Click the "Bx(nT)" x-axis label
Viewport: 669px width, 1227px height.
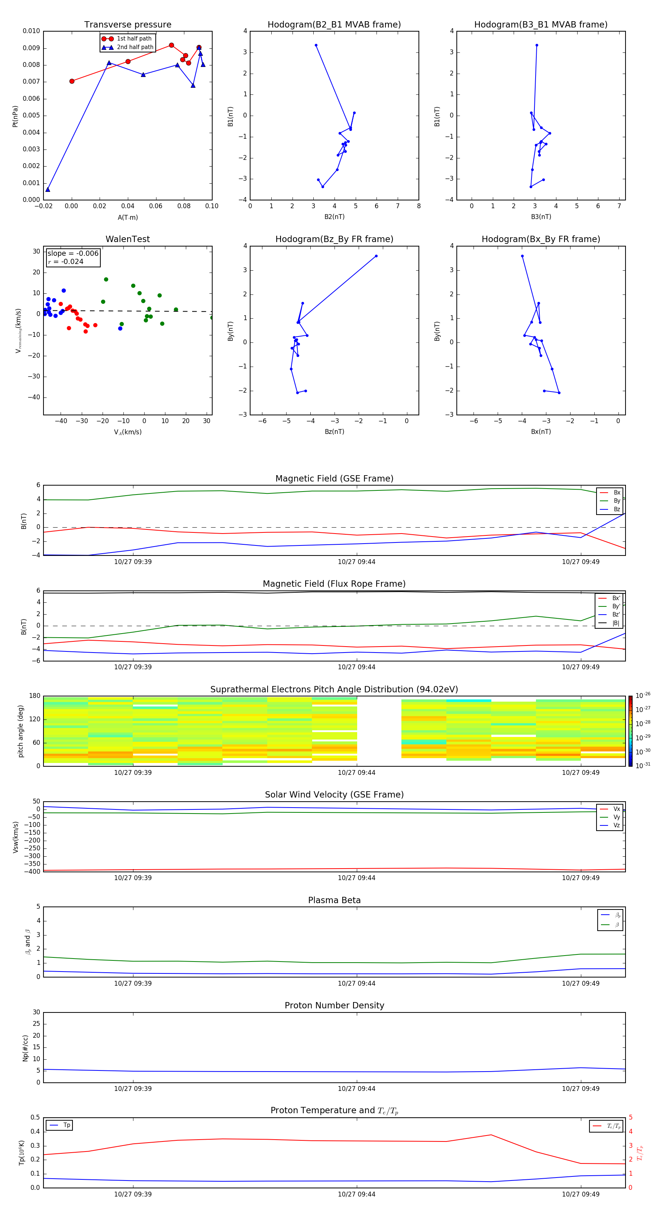click(541, 432)
